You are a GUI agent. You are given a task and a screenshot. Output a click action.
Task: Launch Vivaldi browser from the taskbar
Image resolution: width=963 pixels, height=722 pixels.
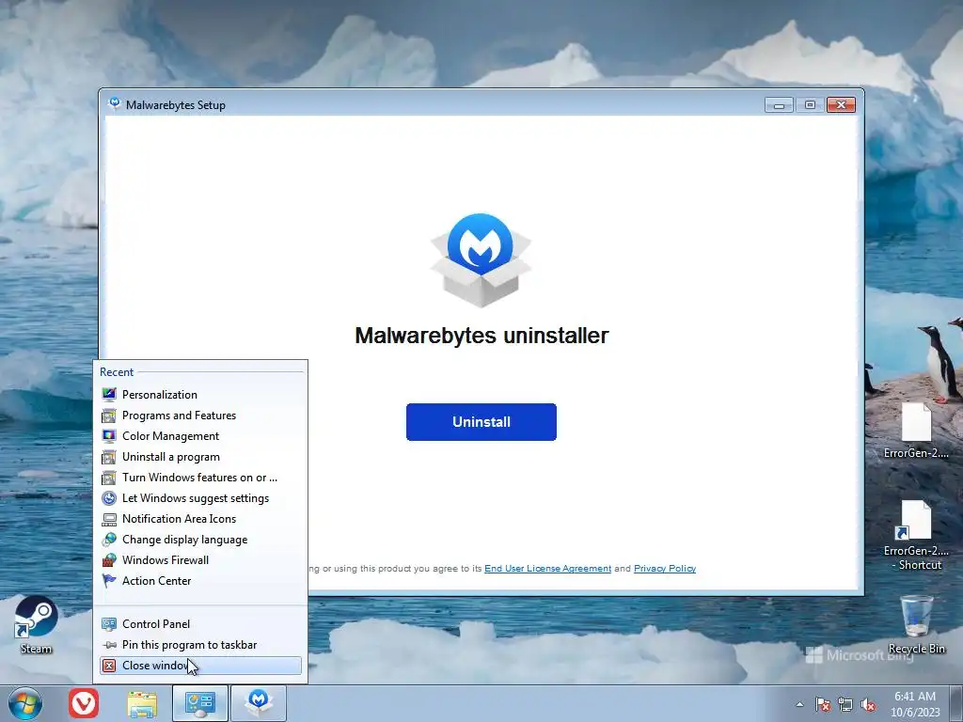(x=84, y=703)
